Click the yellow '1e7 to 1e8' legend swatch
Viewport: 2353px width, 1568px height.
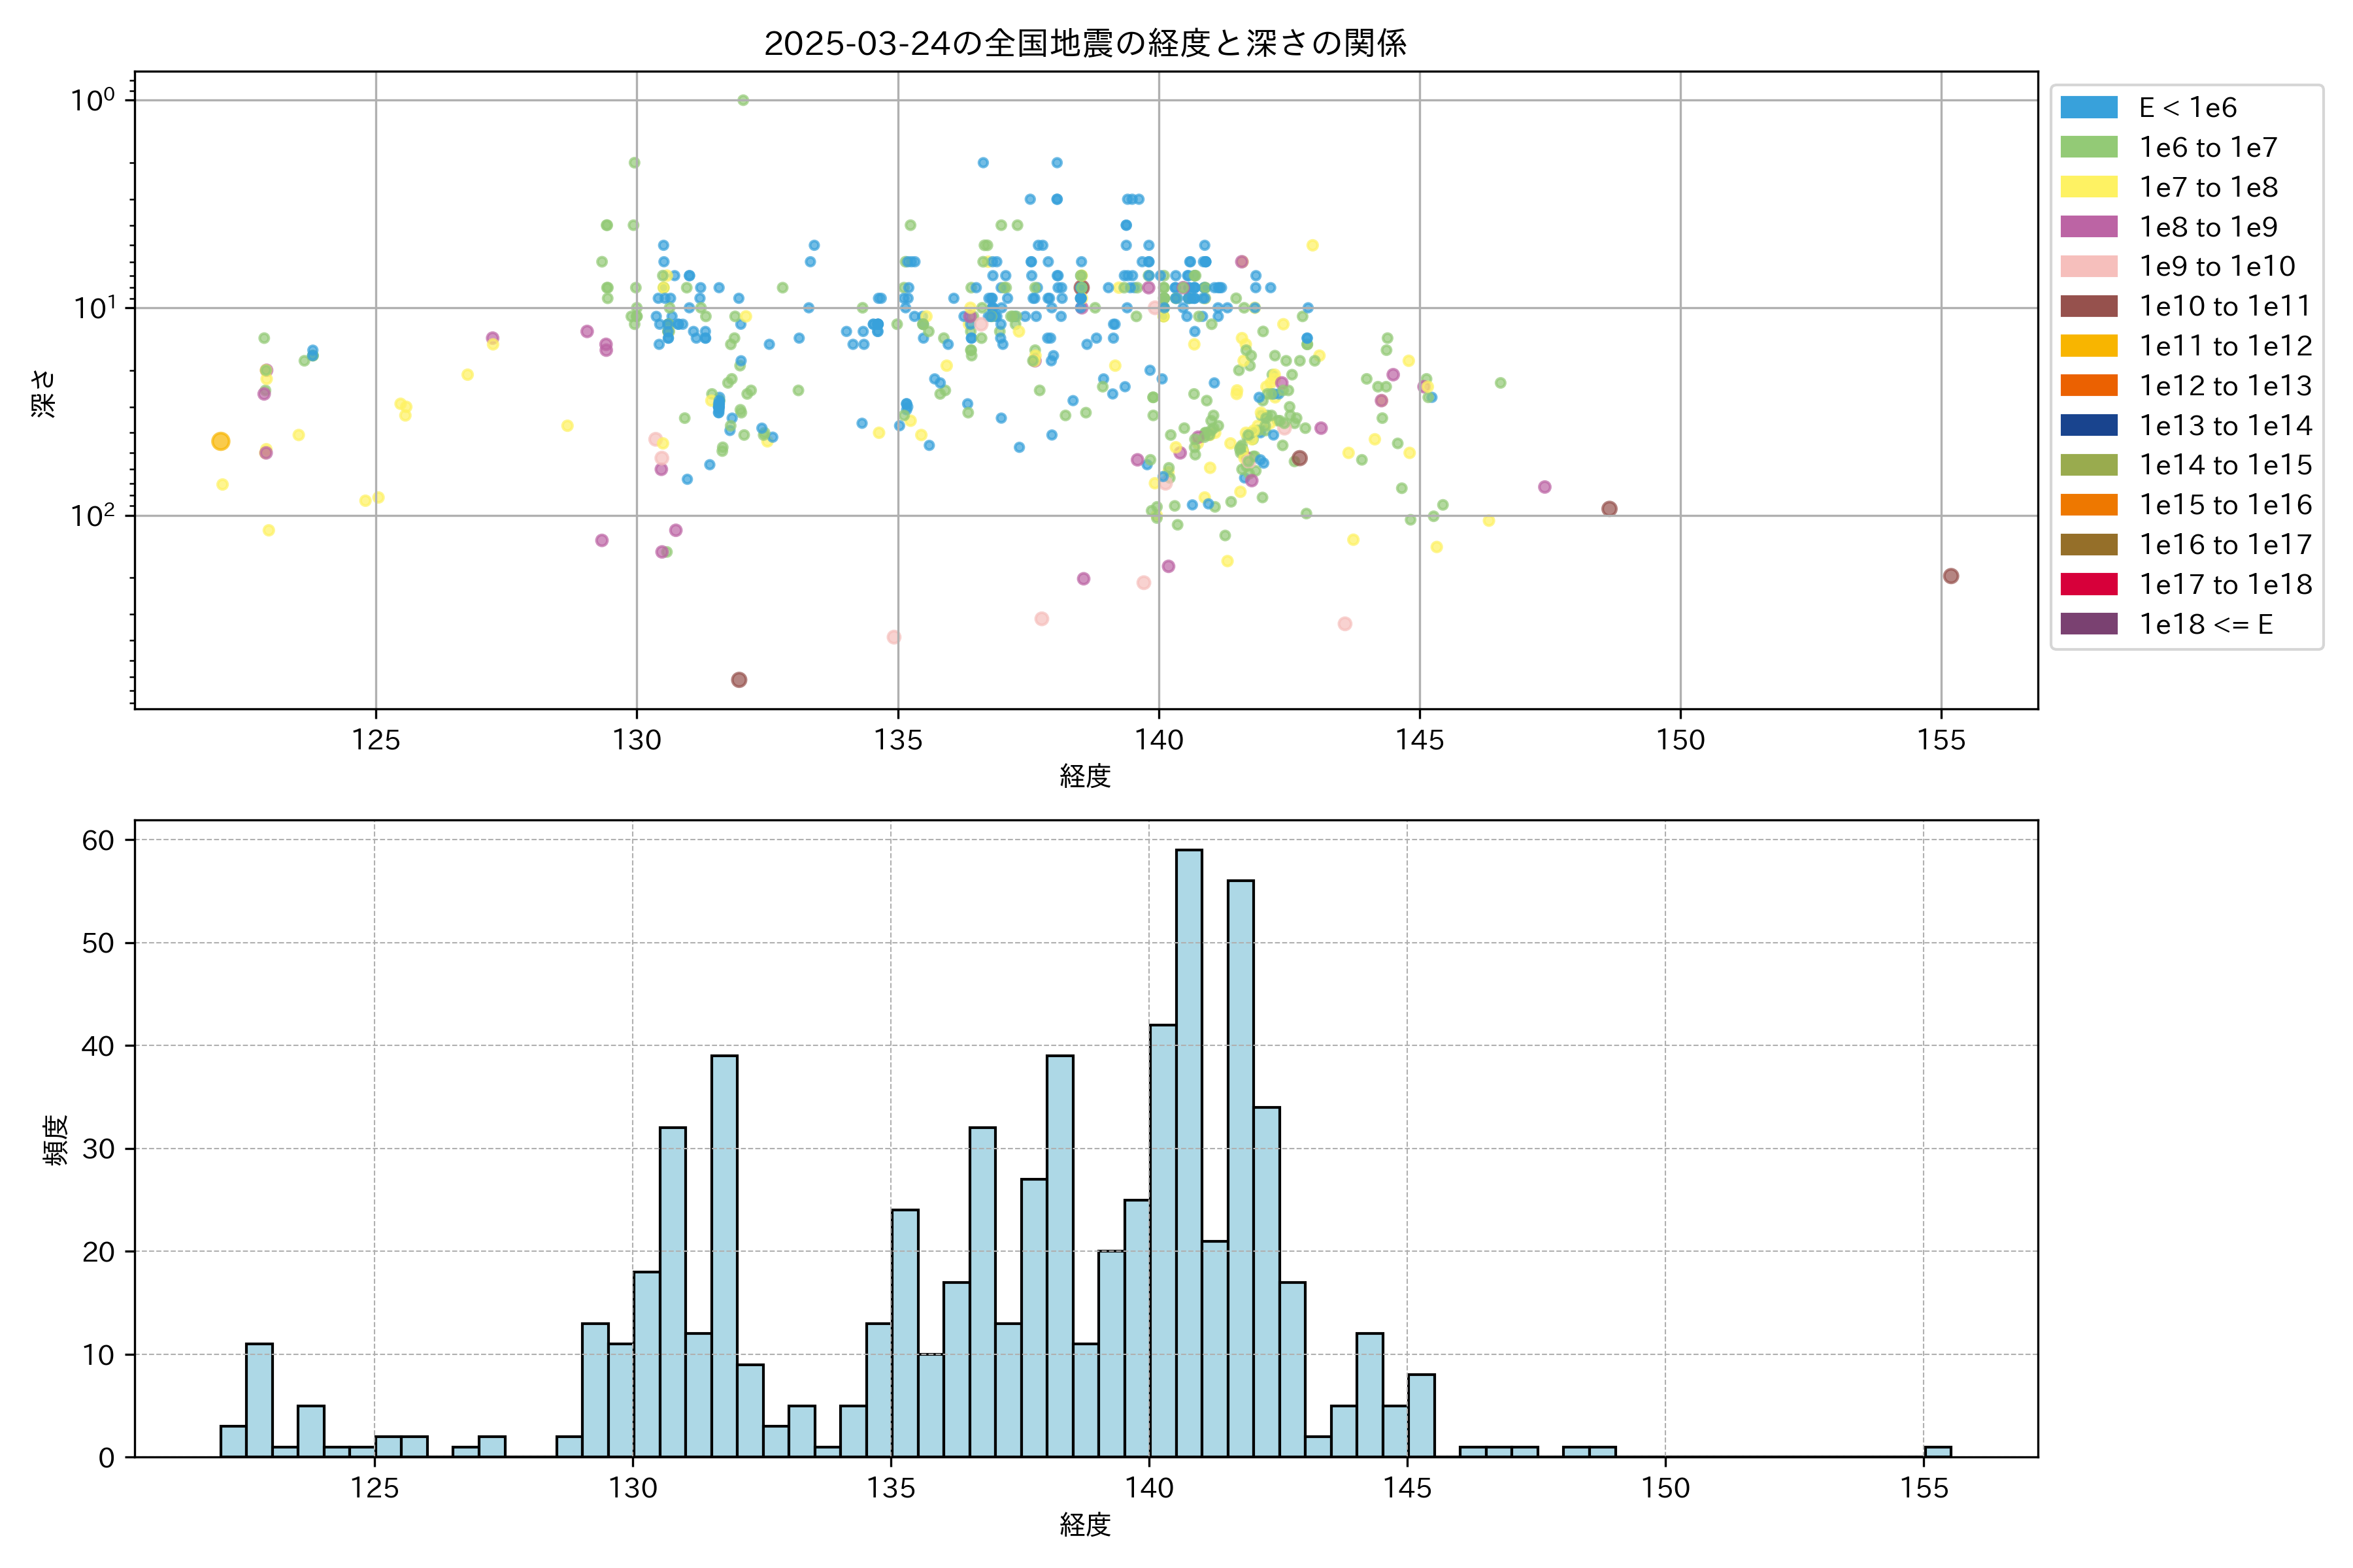2089,187
